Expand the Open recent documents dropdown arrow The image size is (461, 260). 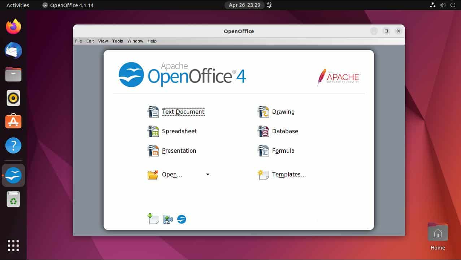(x=208, y=174)
